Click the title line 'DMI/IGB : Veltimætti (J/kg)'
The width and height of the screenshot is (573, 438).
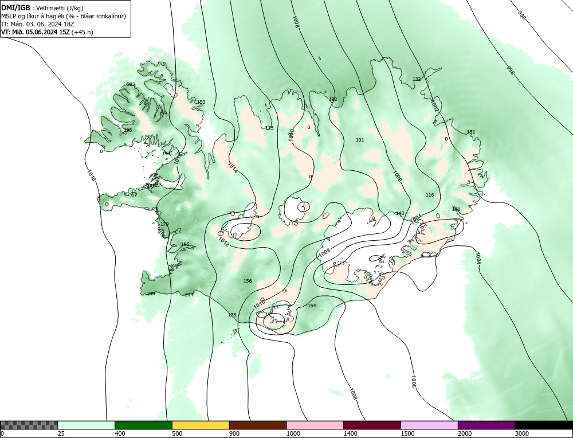click(x=43, y=7)
